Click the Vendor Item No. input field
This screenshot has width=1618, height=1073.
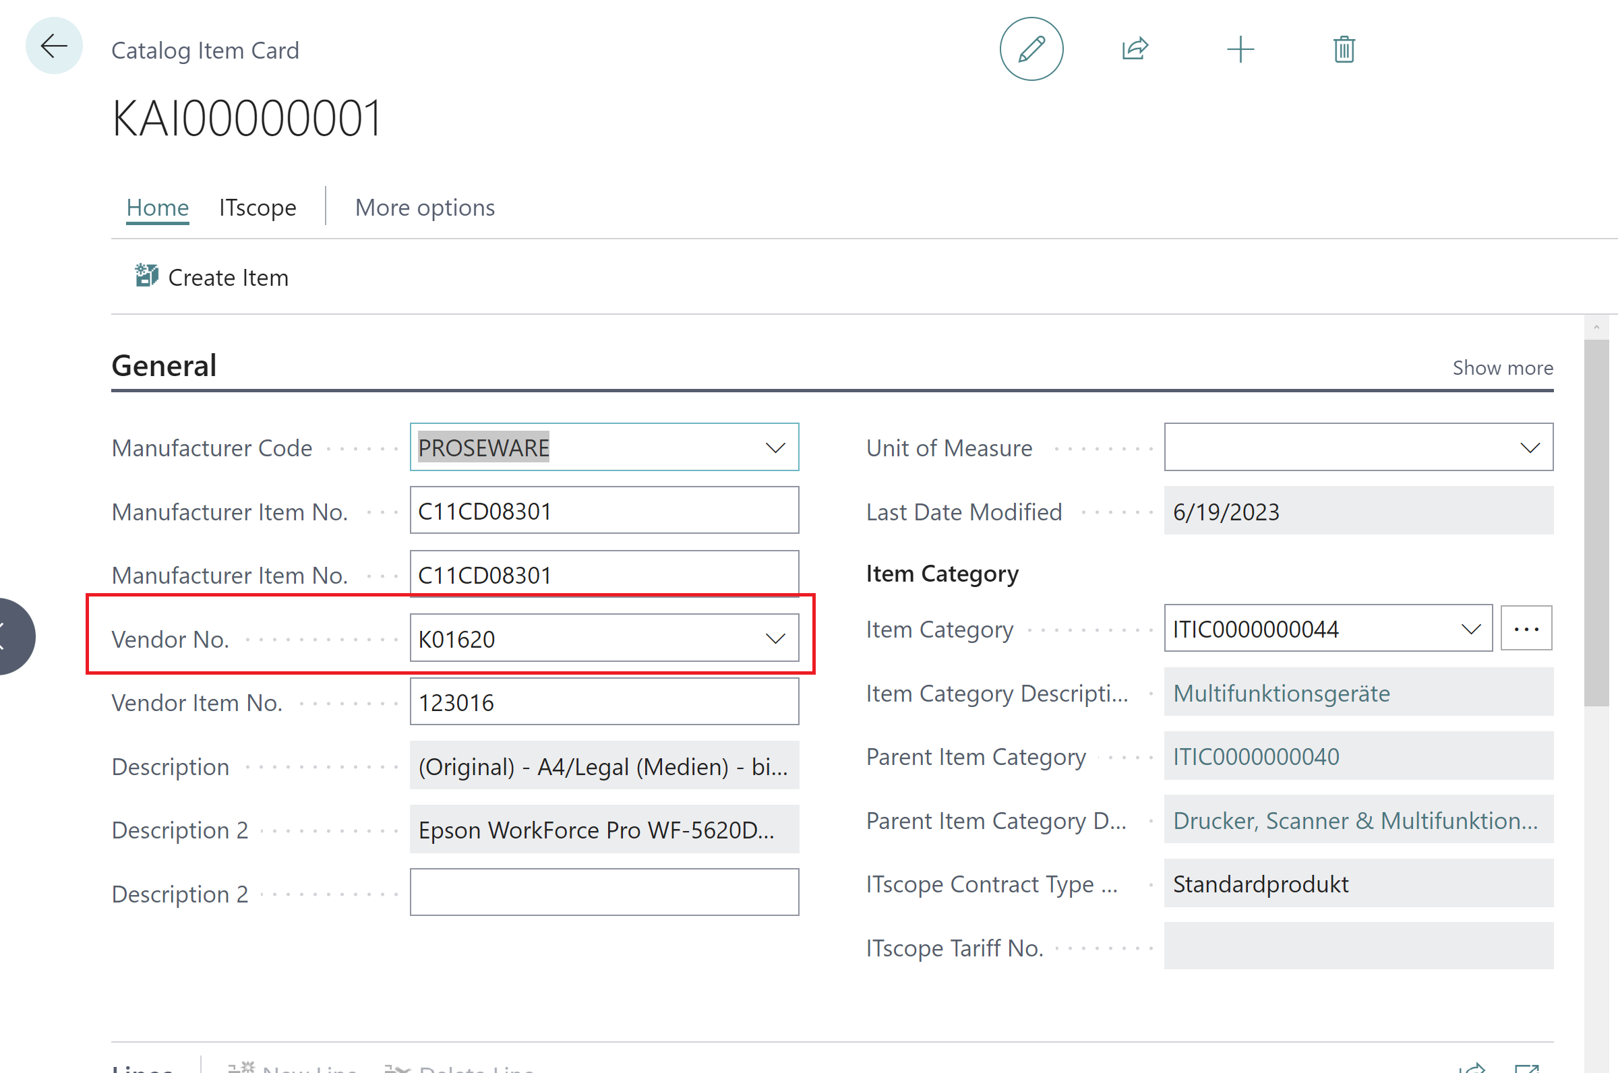point(603,702)
